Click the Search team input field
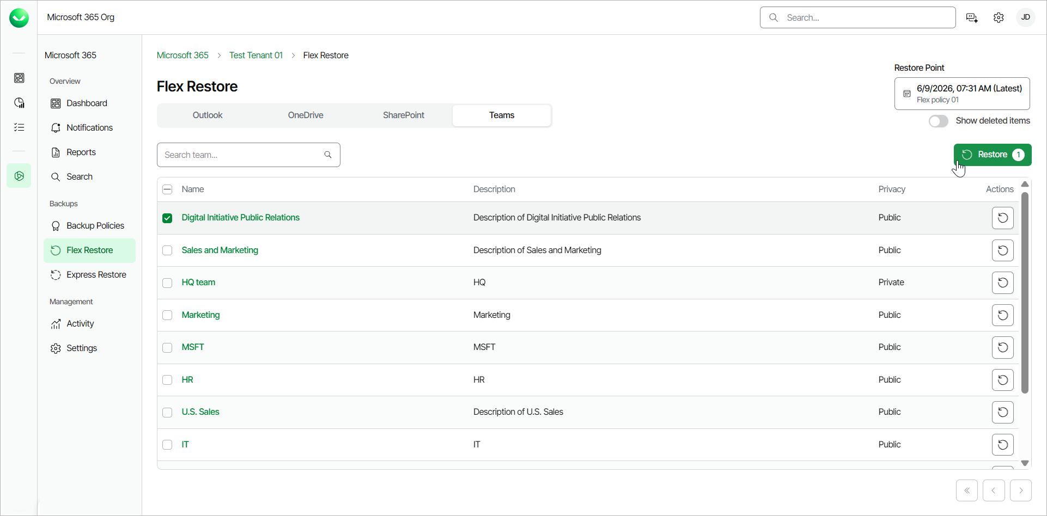Screen dimensions: 1047x516 (248, 155)
